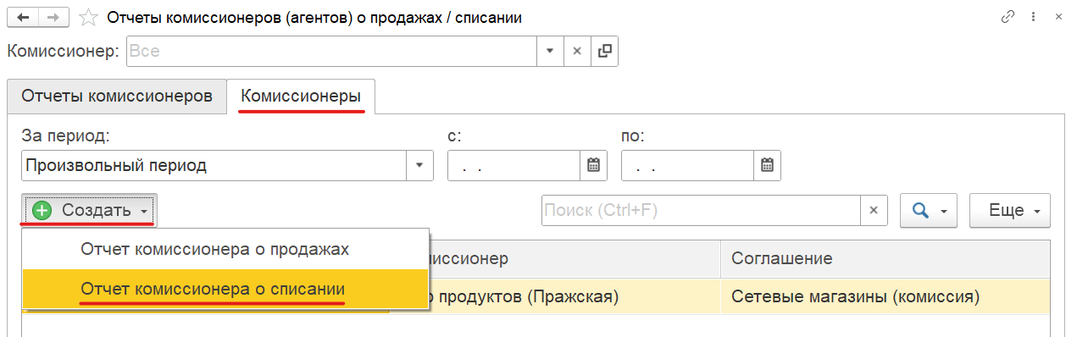
Task: Focus the Поиск (Ctrl+F) search field
Action: (x=701, y=211)
